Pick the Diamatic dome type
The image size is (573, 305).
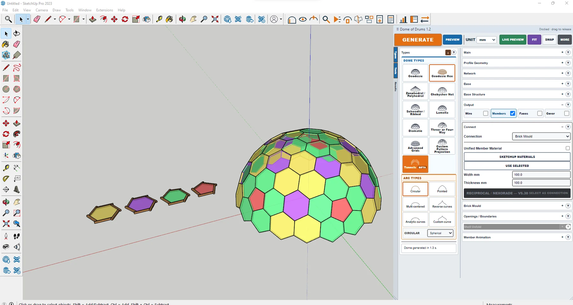[415, 128]
